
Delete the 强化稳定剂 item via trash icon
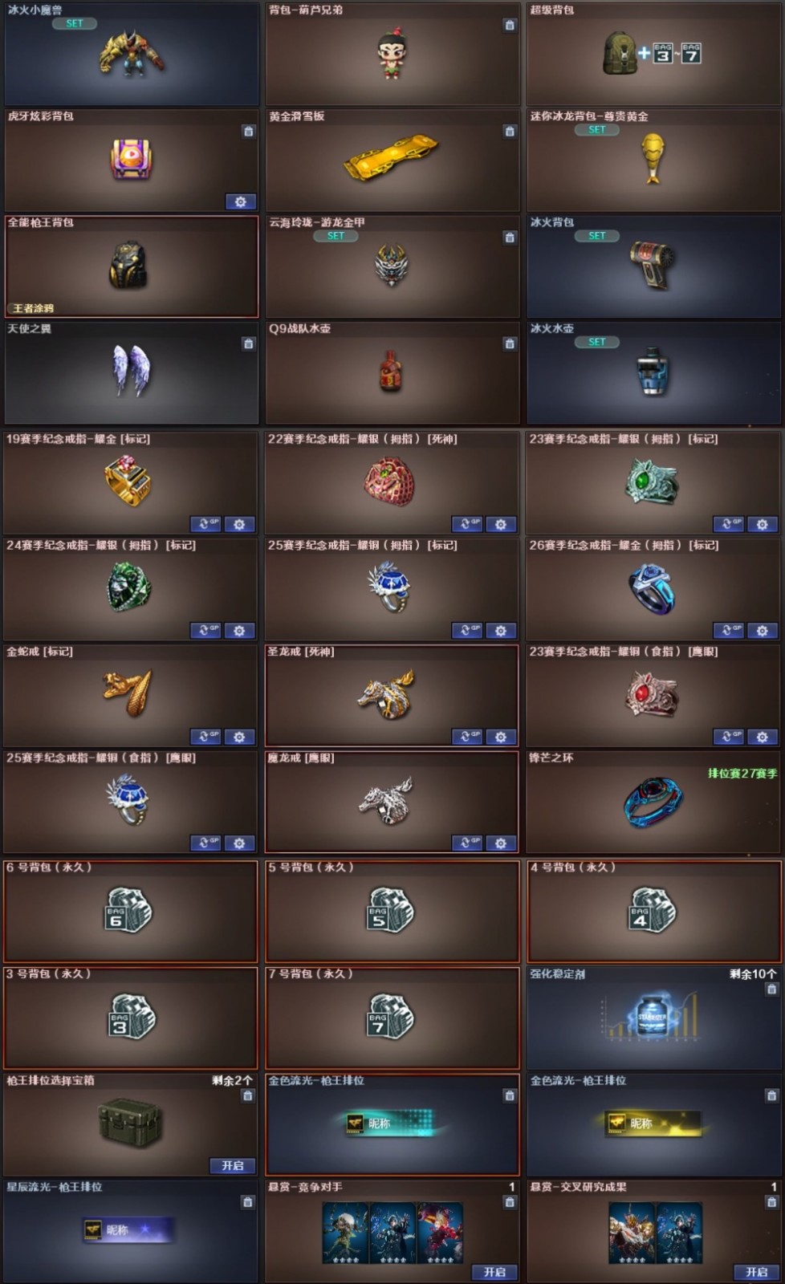pos(771,989)
